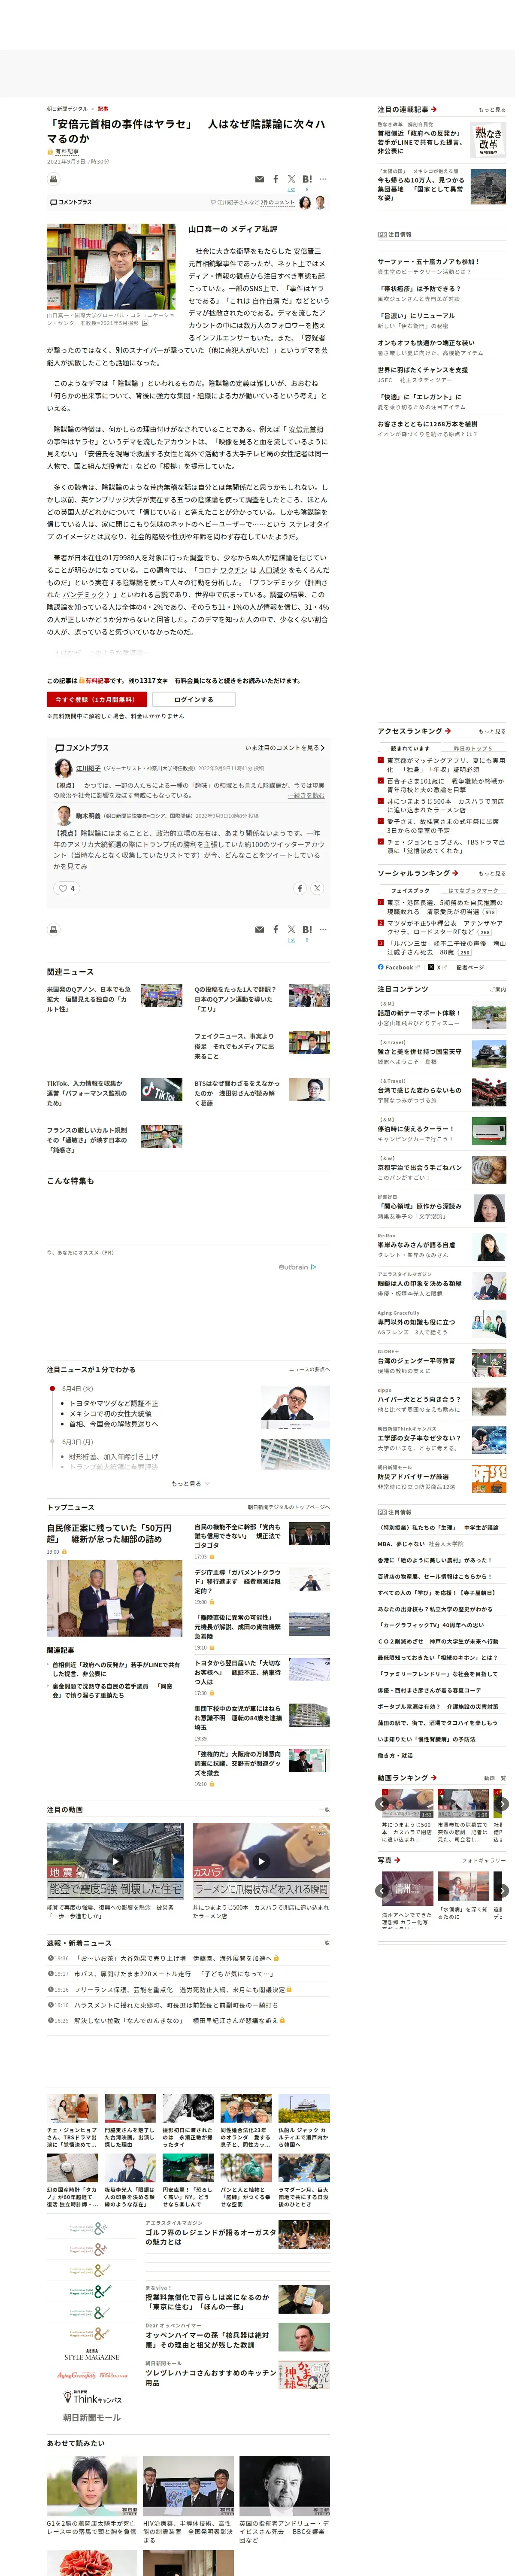Click X icon below the Comment Plus box
Screen dimensions: 515x2576
[x=291, y=929]
